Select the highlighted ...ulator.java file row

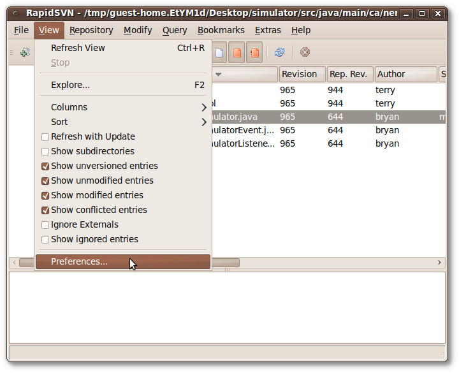coord(328,117)
